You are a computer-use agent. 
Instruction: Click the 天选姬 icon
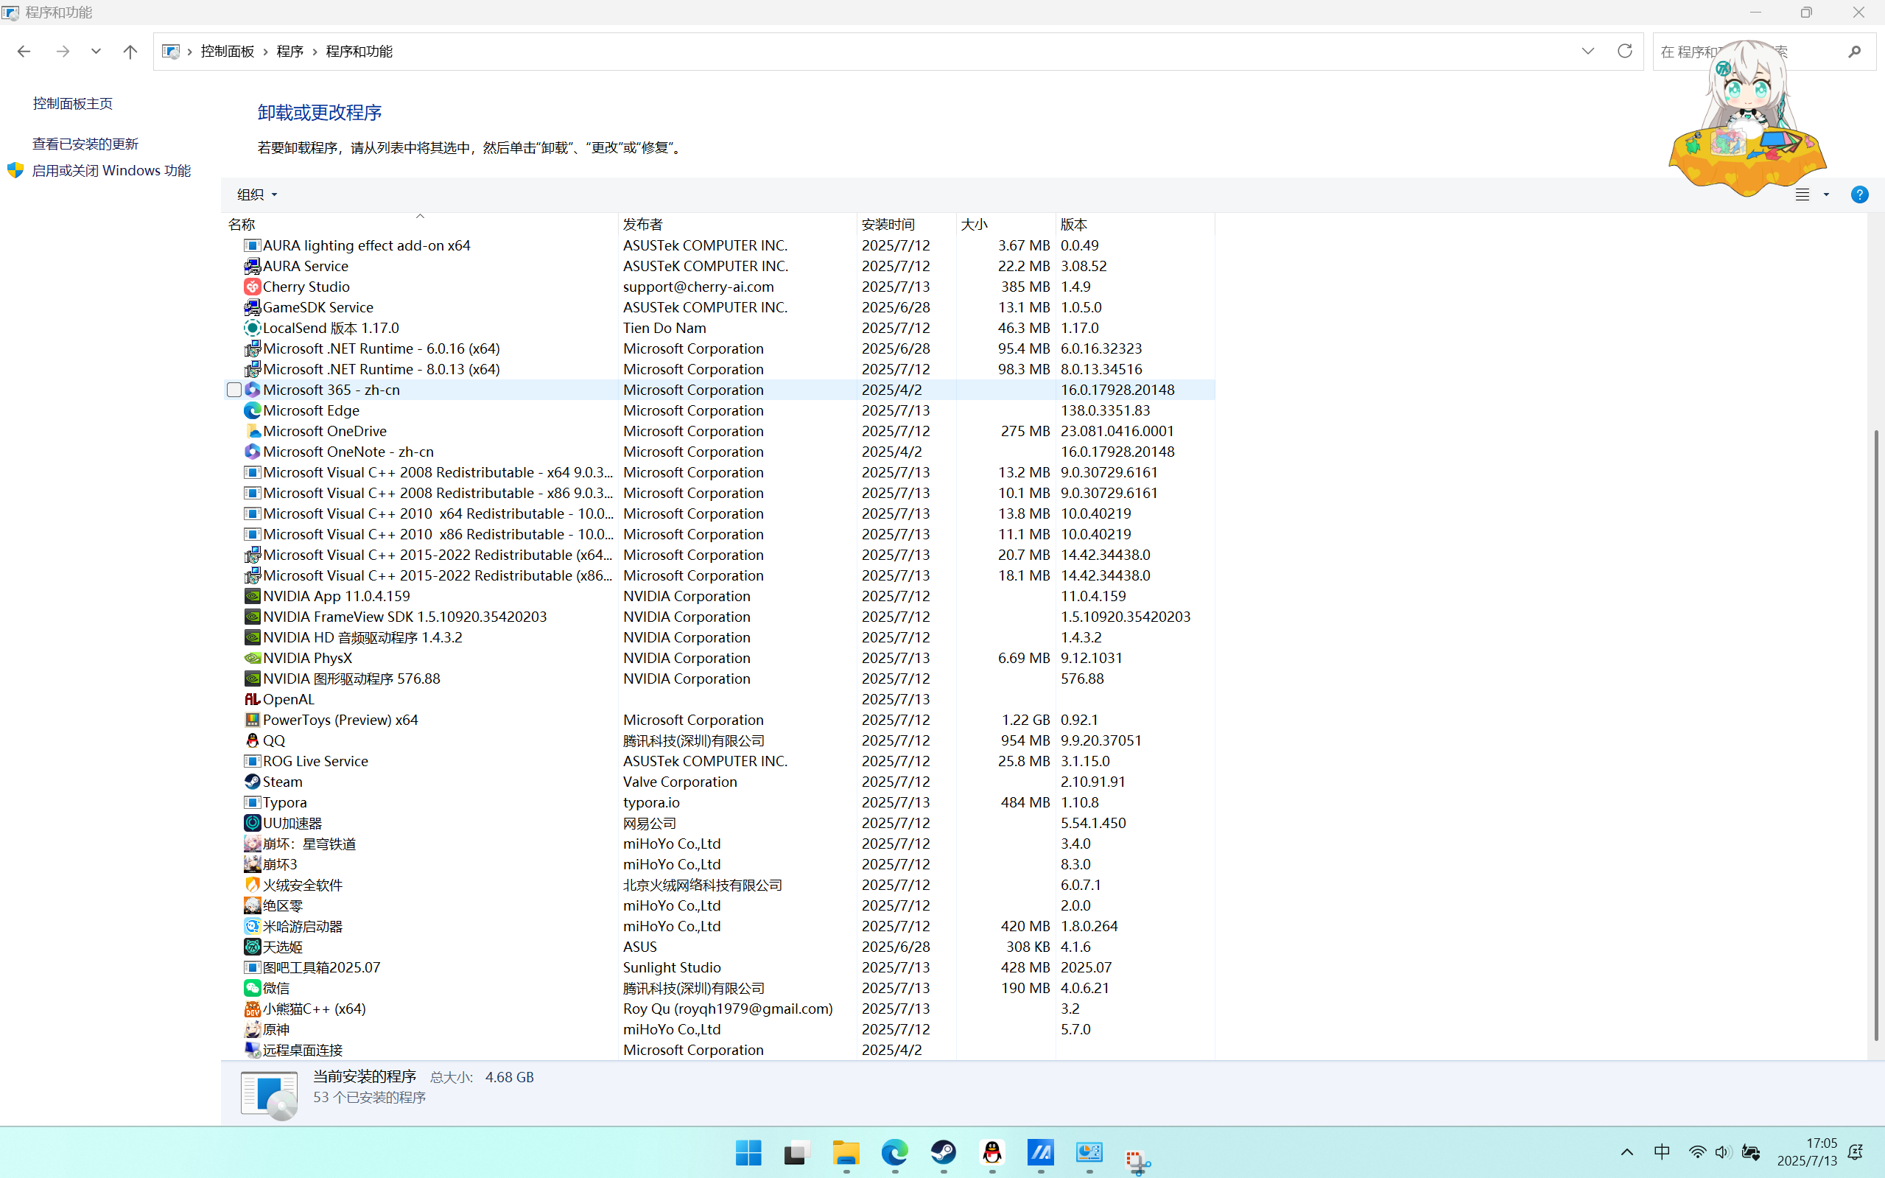(252, 947)
